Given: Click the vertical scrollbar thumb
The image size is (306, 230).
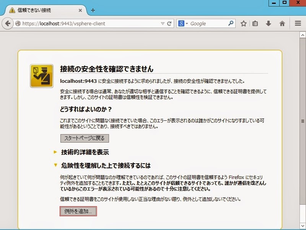Looking at the screenshot, I should point(303,121).
